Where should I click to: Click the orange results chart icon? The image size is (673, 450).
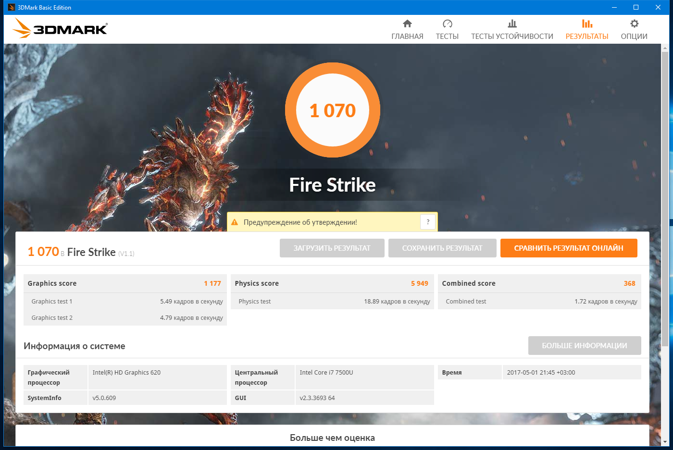587,24
